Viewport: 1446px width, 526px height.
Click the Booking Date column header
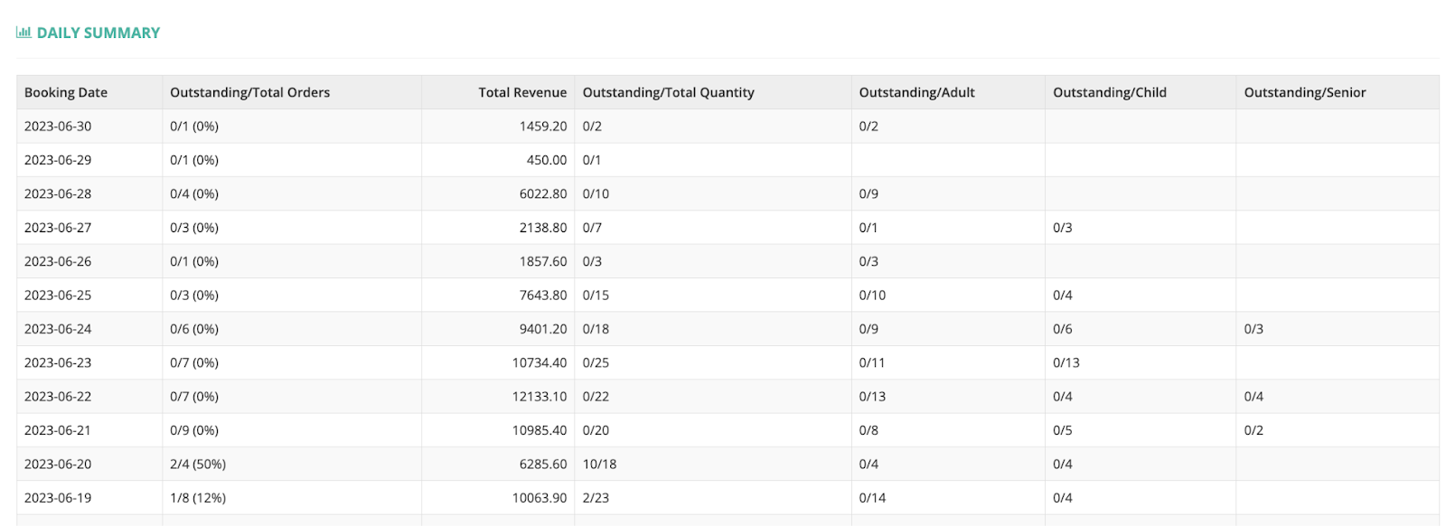click(x=66, y=92)
